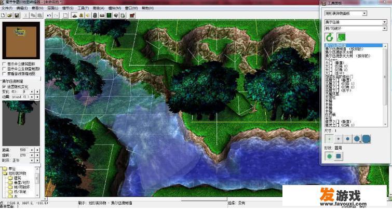Open 编辑(E) menu
This screenshot has width=392, height=211.
[22, 8]
